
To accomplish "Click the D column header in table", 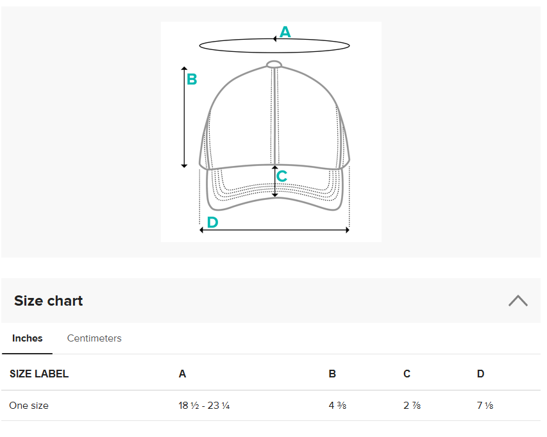I will 480,374.
